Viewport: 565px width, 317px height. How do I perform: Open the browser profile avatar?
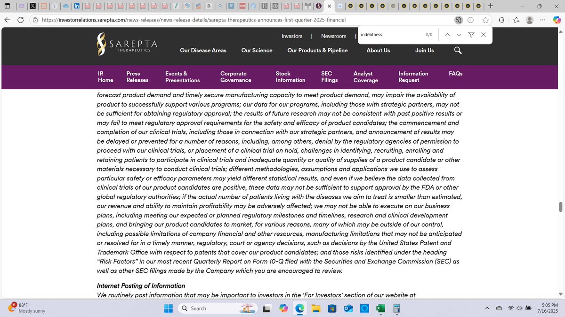pos(530,20)
